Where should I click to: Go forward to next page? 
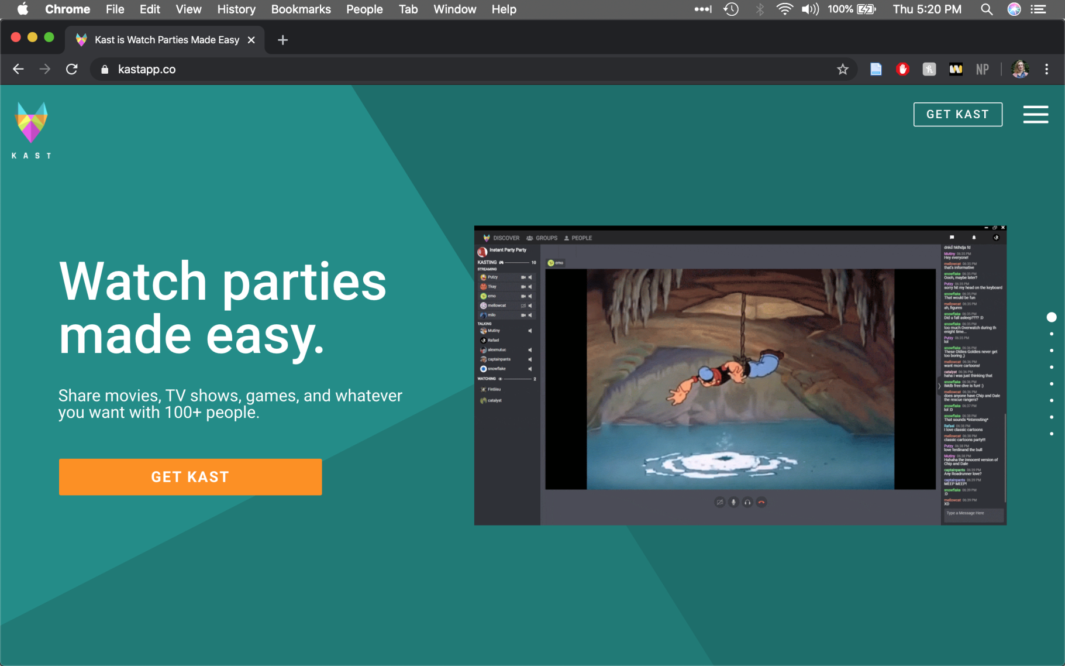(x=45, y=69)
